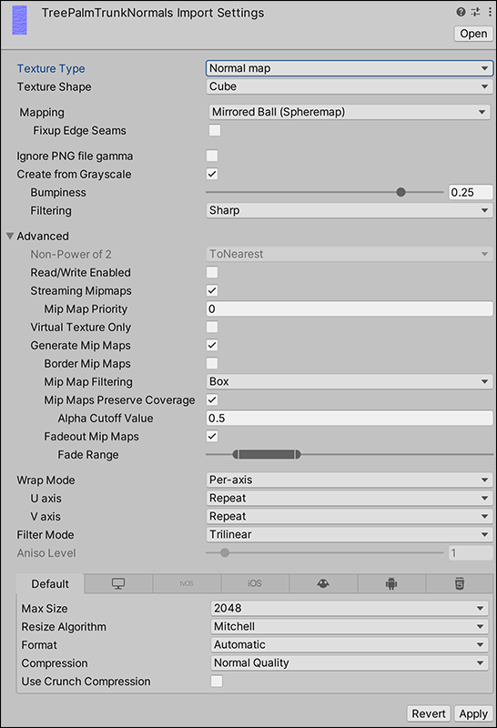Enable Border Mip Maps checkbox
The width and height of the screenshot is (497, 728).
212,363
